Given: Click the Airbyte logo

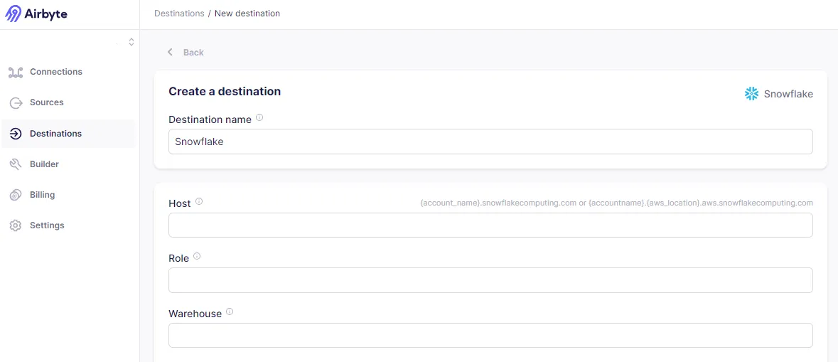Looking at the screenshot, I should [36, 14].
